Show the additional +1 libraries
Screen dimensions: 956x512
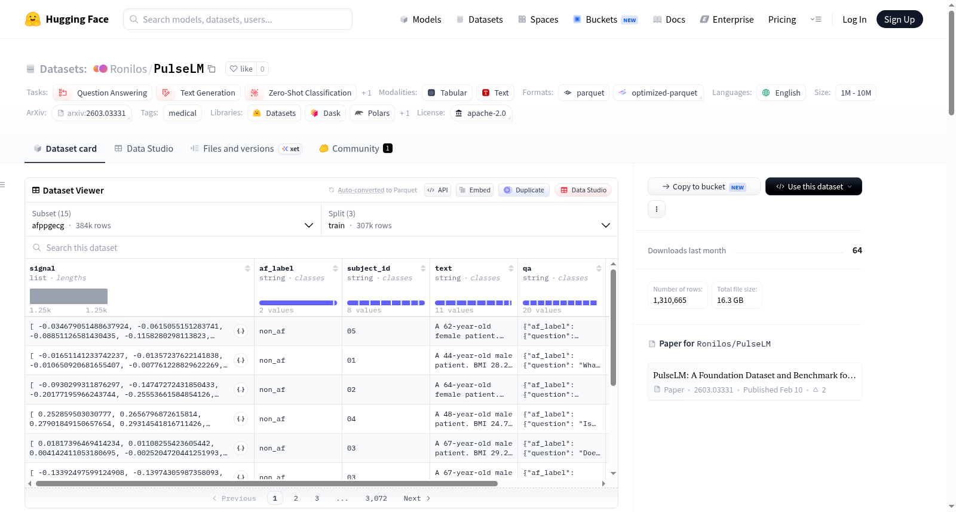[405, 114]
